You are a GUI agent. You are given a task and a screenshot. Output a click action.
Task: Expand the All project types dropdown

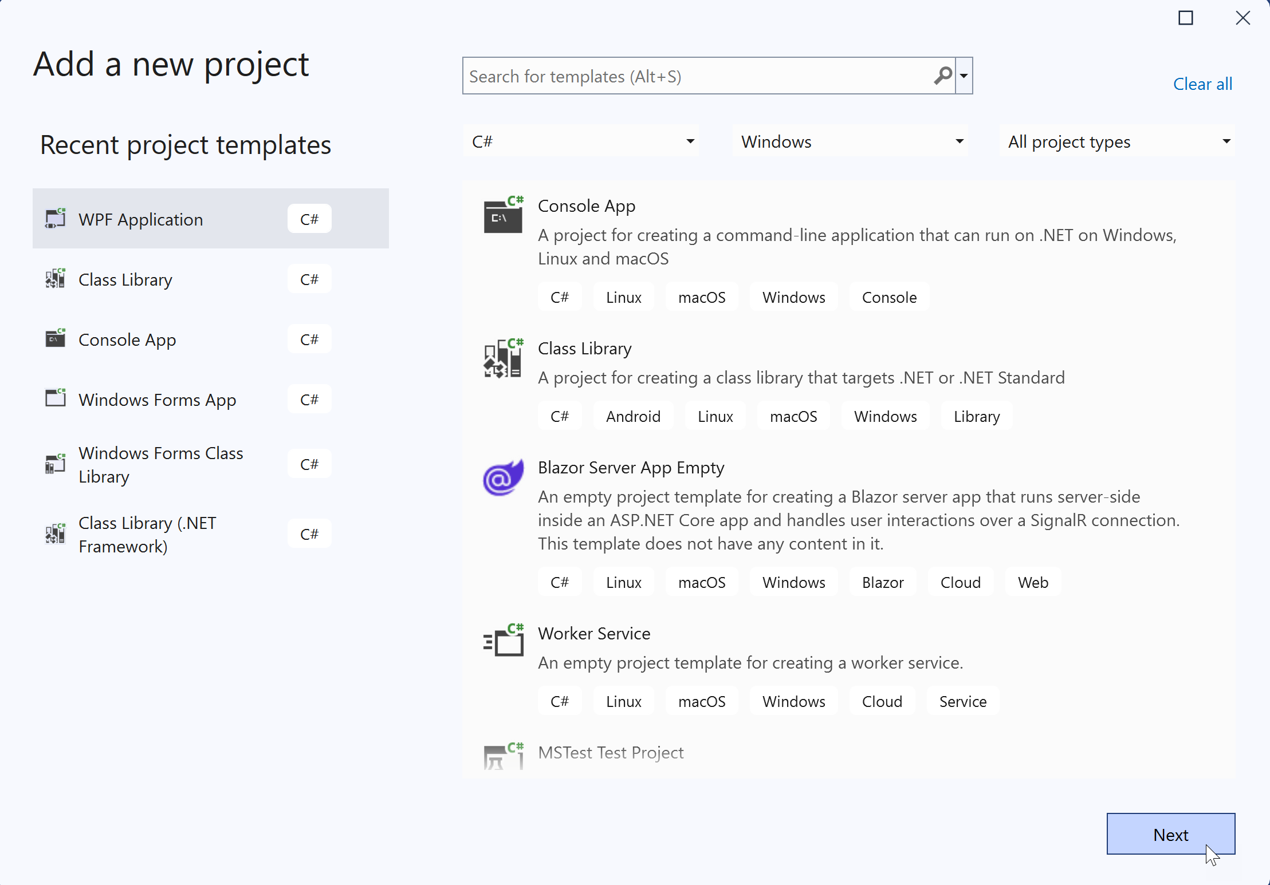(1117, 141)
